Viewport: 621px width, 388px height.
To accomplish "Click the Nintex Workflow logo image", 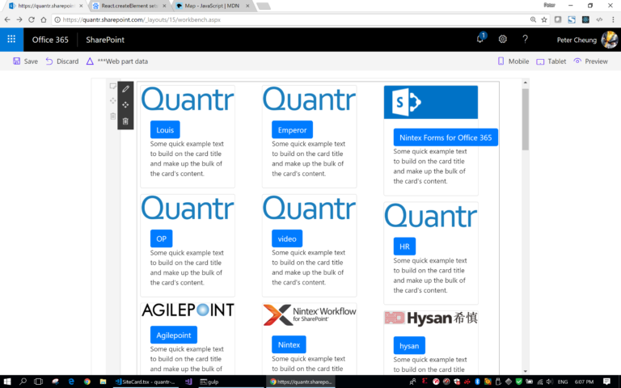I will 310,314.
